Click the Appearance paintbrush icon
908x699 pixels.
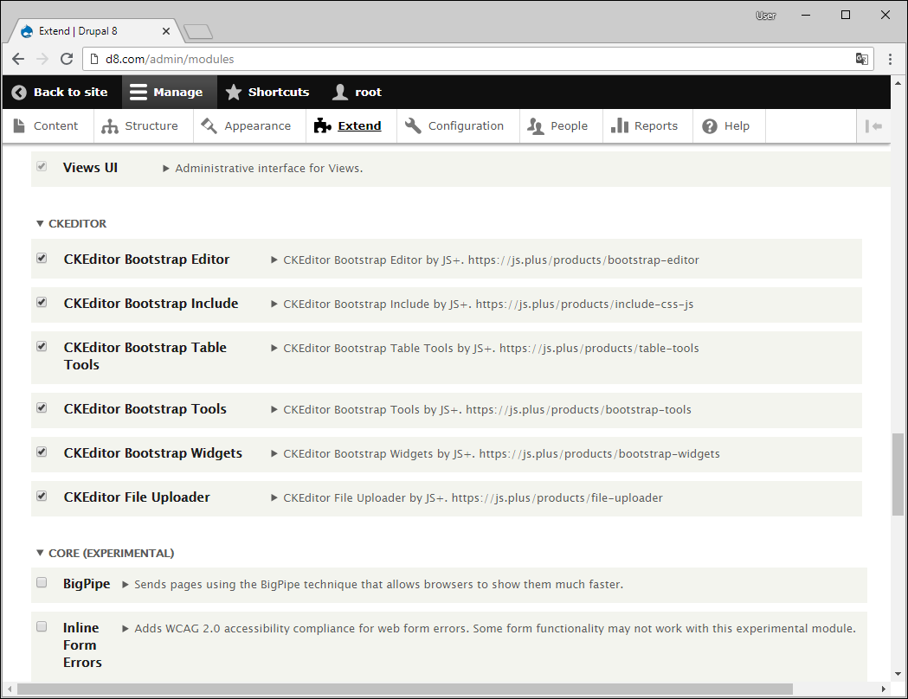point(209,126)
